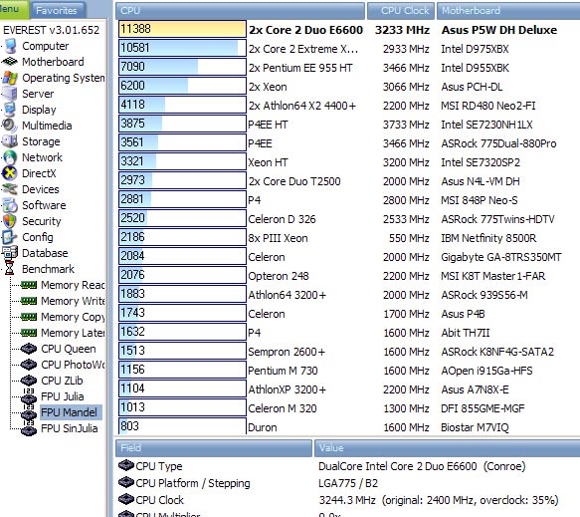Click the Multimedia speaker icon
This screenshot has width=580, height=517.
point(10,126)
